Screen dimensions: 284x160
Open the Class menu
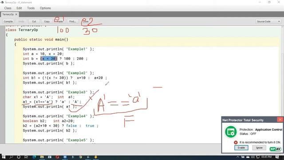point(8,8)
